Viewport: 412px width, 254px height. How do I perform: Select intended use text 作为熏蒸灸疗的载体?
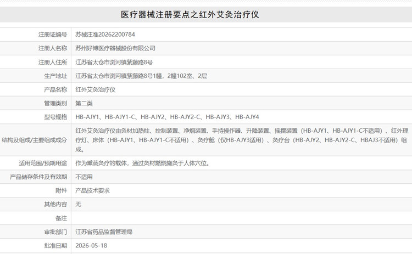[x=143, y=163]
